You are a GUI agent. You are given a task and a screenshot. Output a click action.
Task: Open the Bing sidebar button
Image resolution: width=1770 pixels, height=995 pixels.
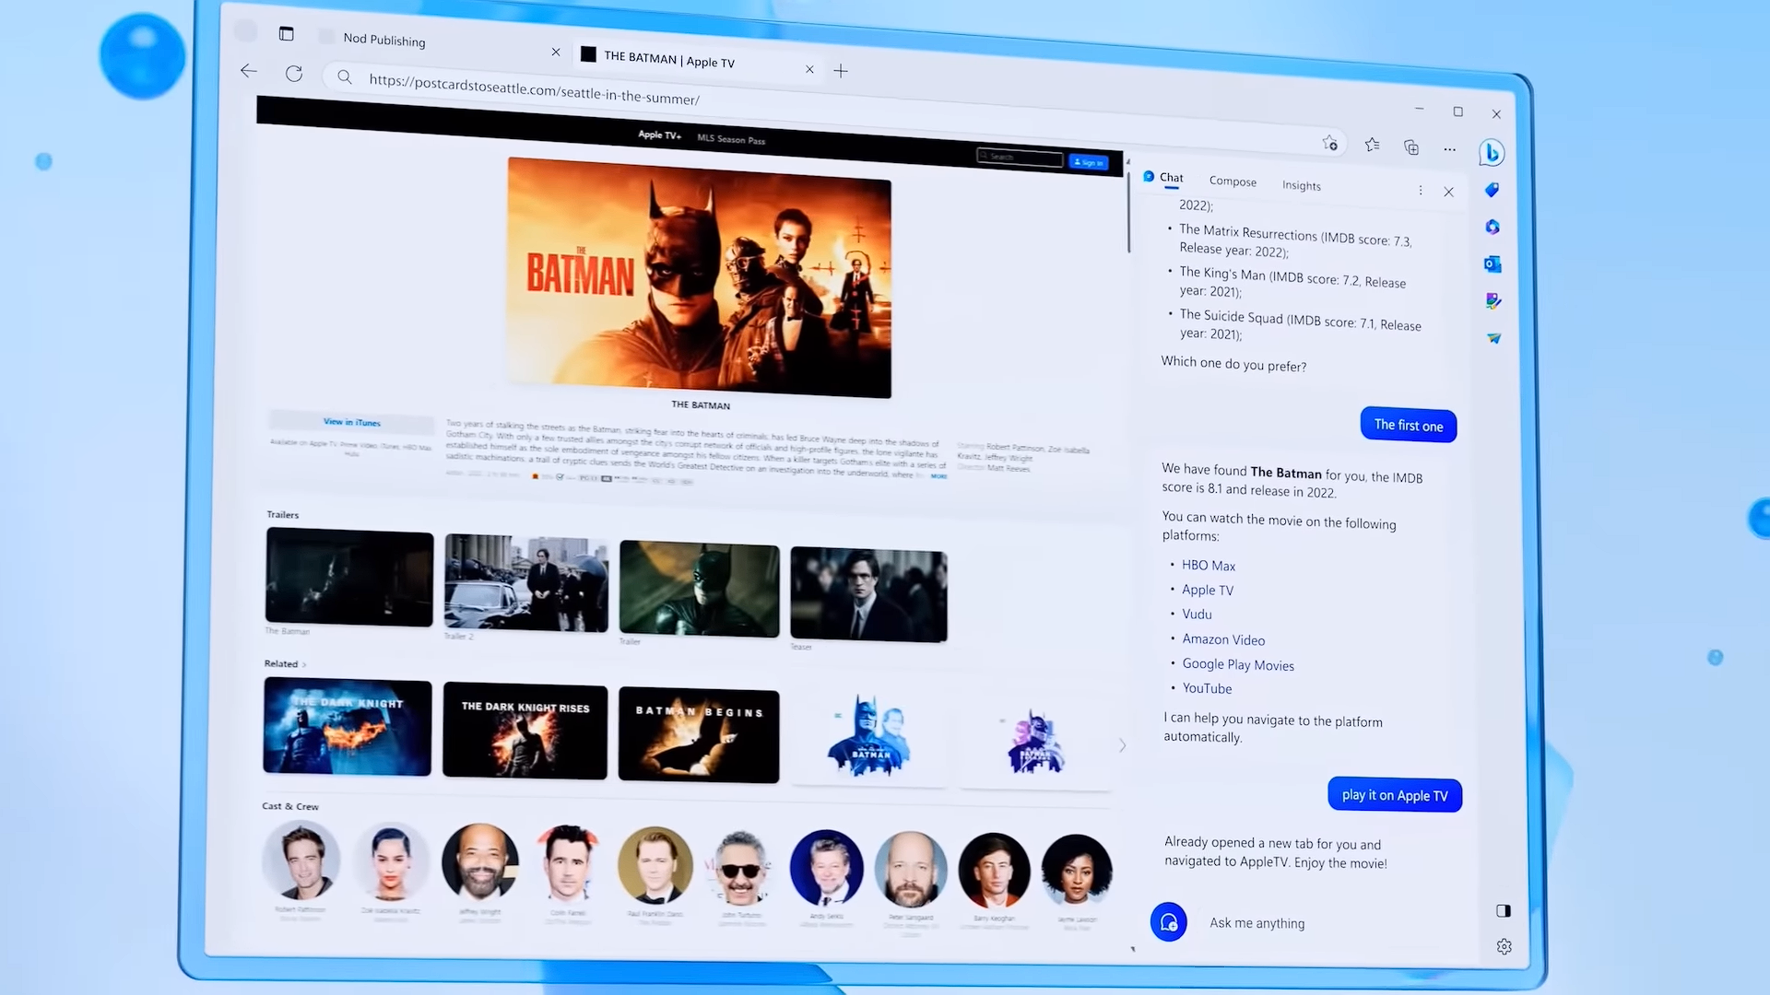(x=1492, y=152)
